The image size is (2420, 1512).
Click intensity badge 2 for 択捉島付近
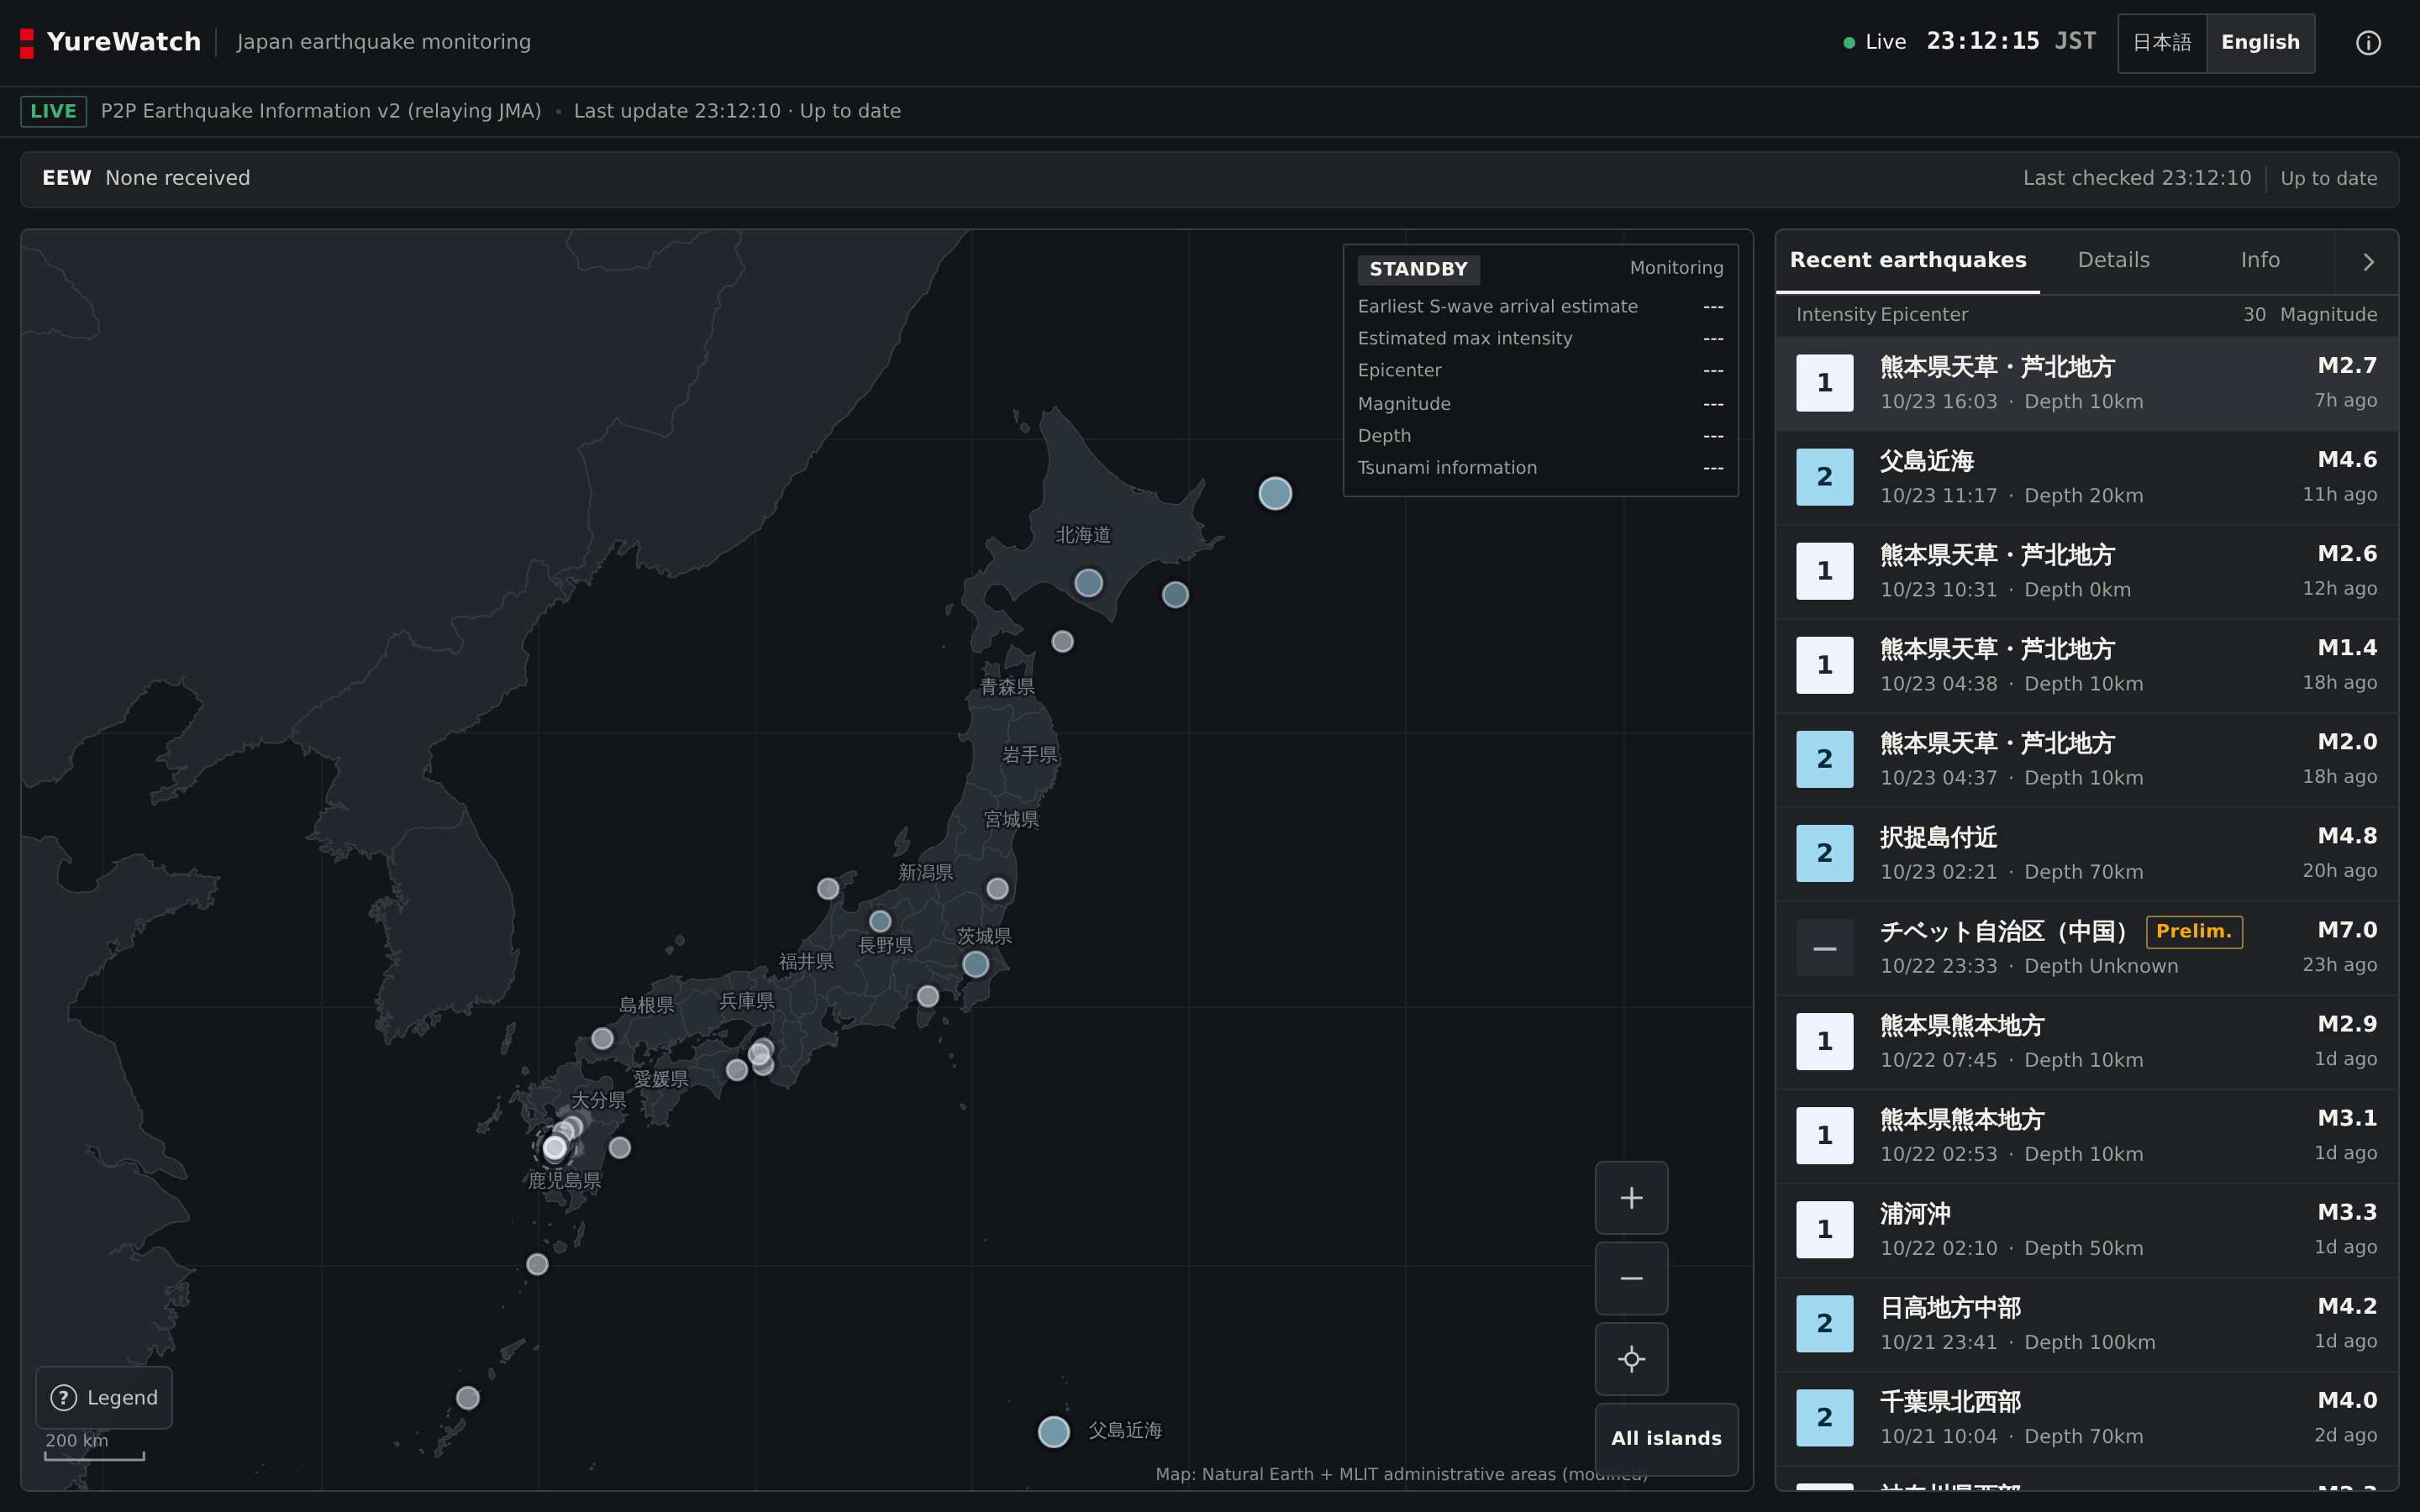1824,853
